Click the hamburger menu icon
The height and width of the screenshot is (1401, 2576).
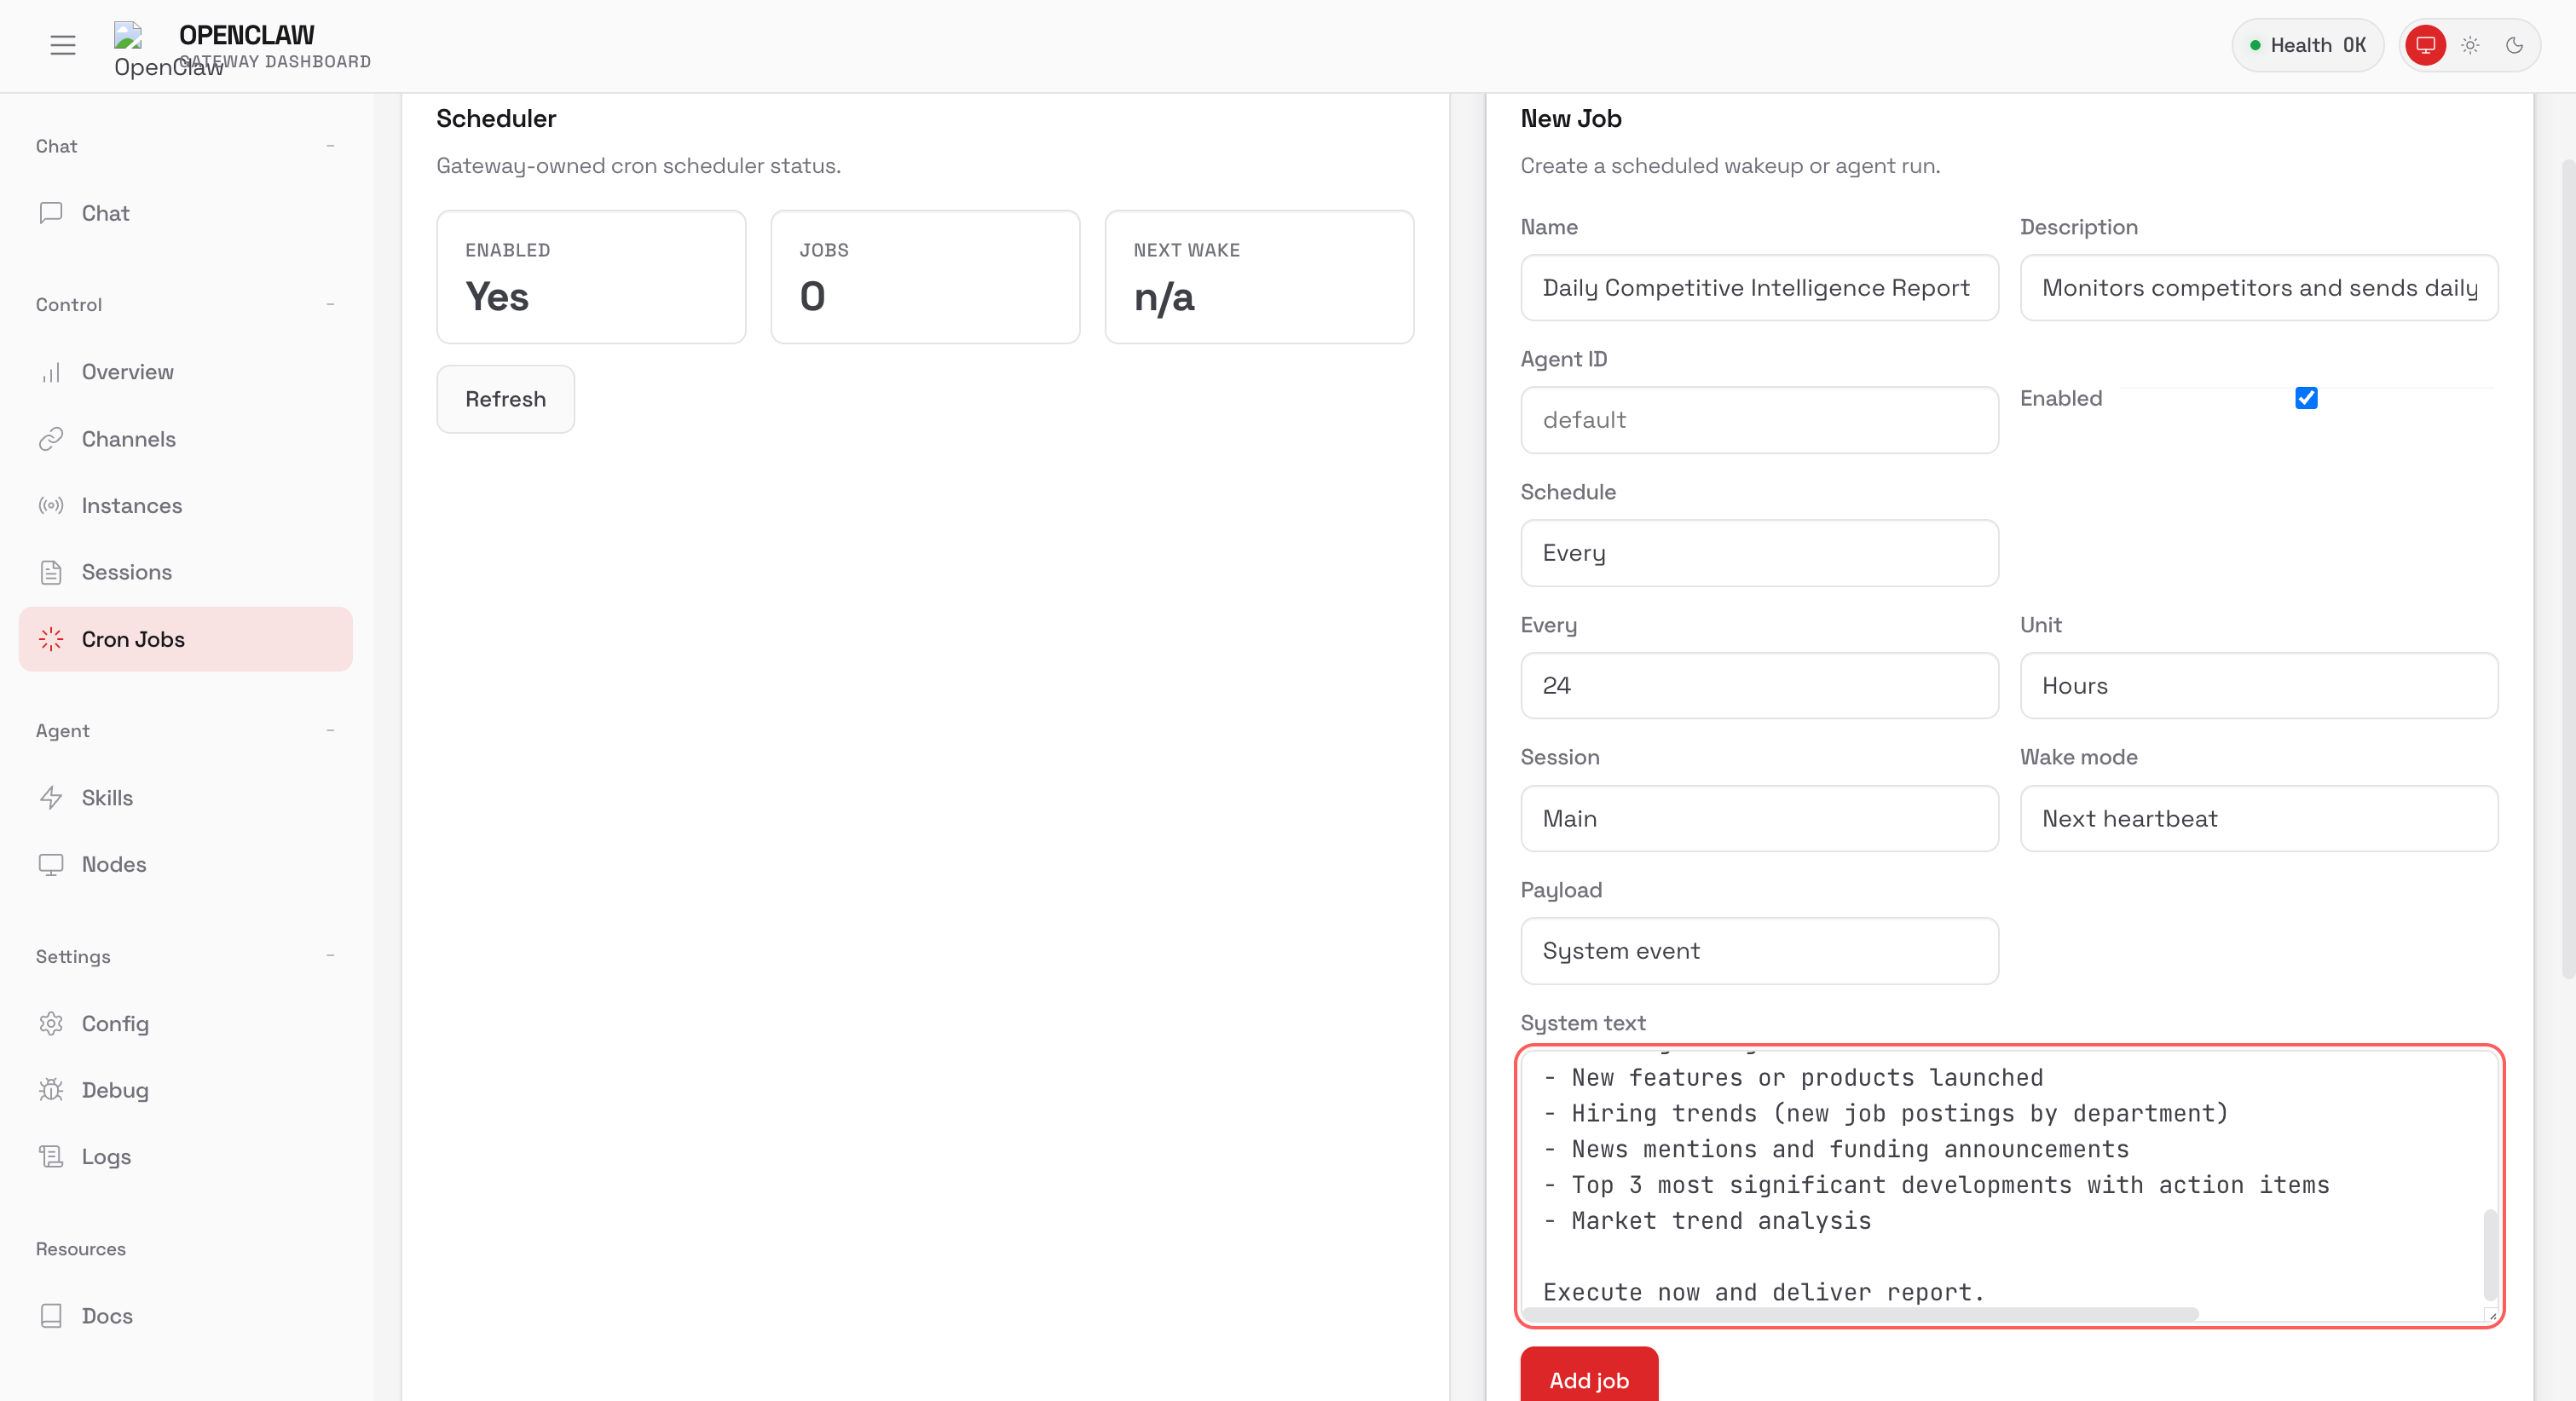pyautogui.click(x=63, y=45)
